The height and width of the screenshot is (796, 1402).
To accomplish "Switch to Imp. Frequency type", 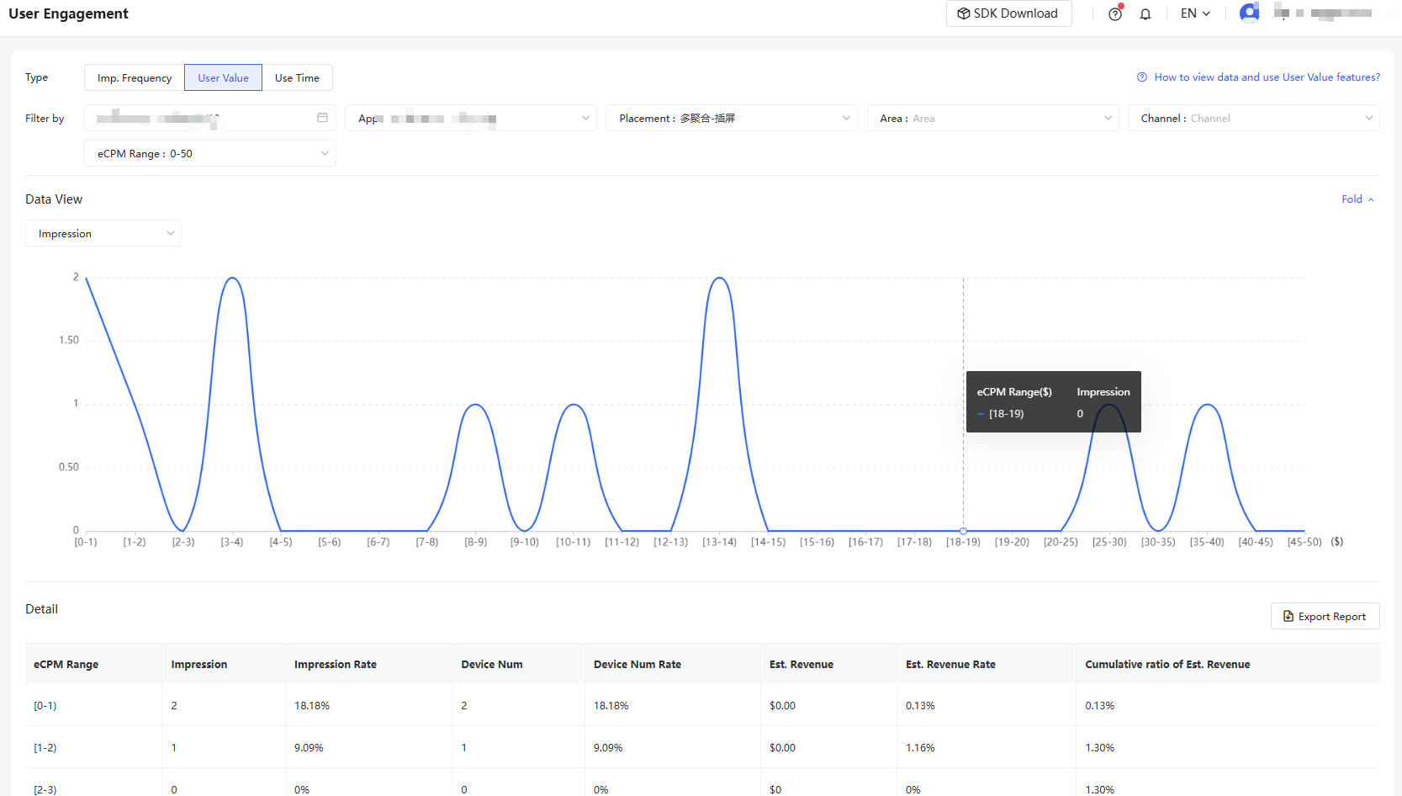I will [x=135, y=77].
